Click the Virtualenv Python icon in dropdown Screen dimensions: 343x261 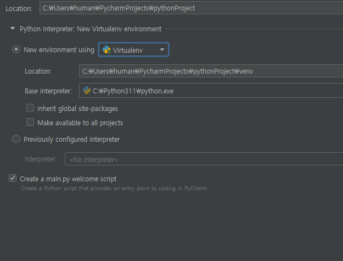107,49
